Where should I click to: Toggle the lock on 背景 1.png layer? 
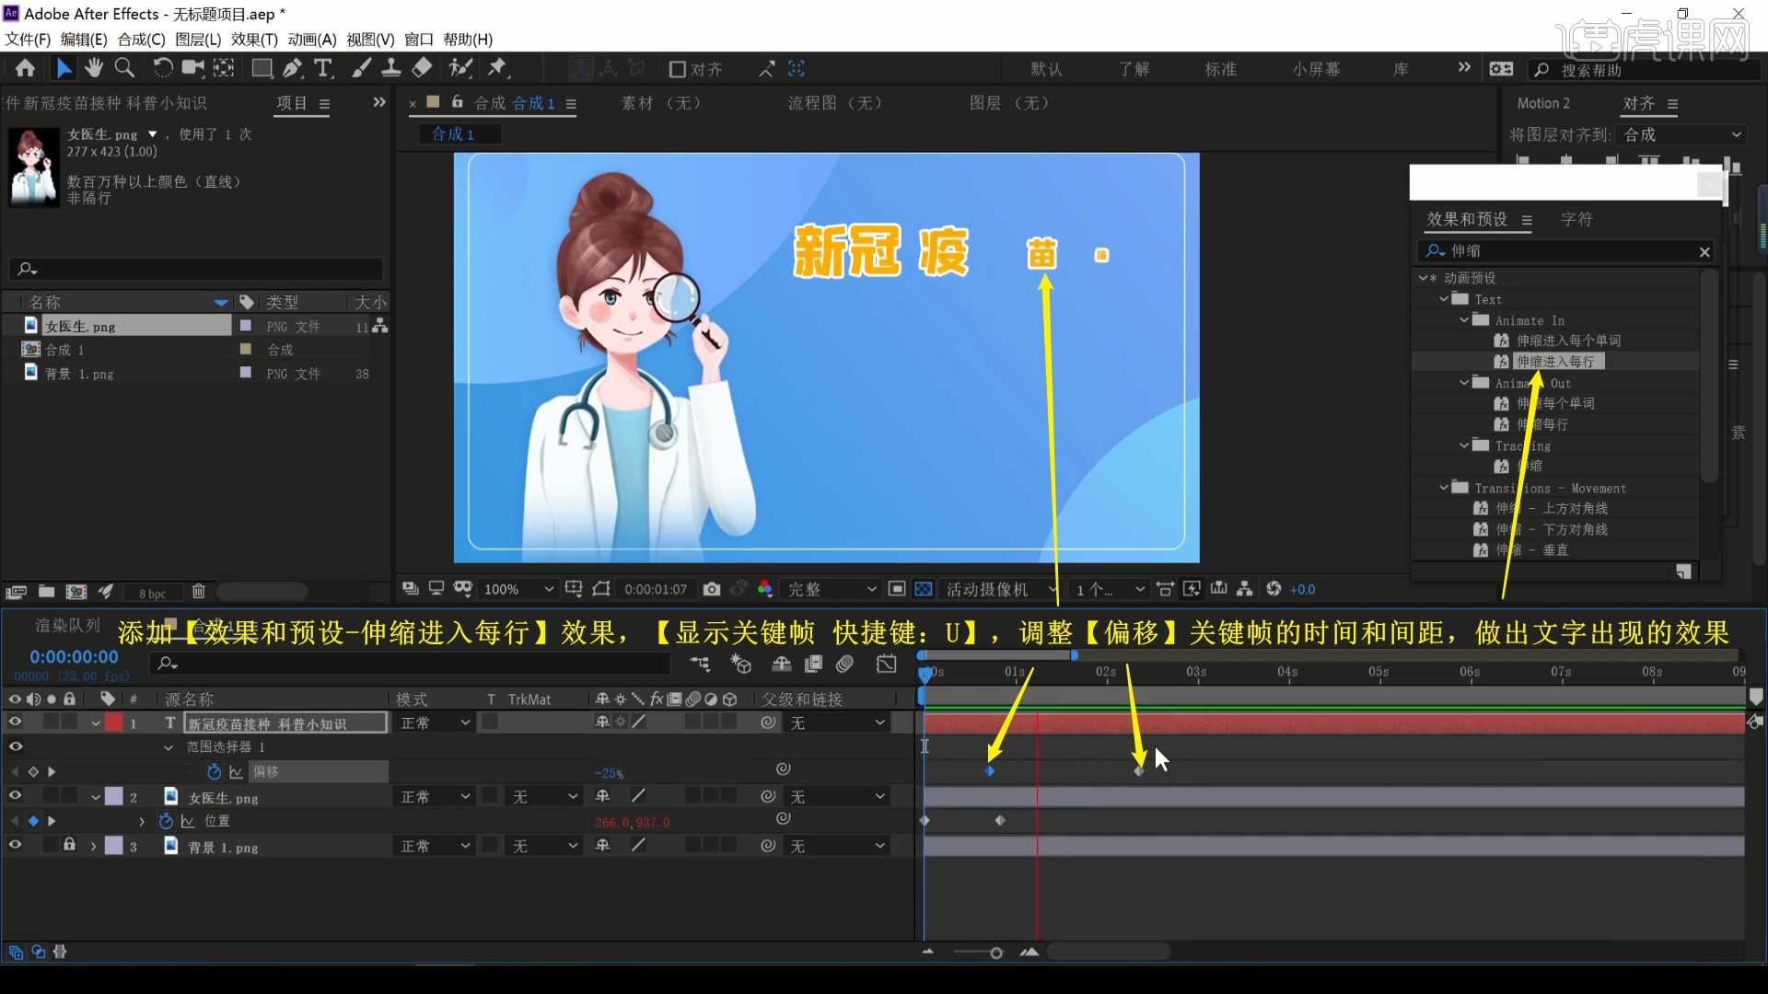(69, 845)
